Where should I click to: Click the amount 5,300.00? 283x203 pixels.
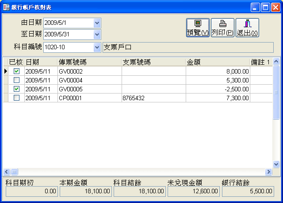click(237, 80)
